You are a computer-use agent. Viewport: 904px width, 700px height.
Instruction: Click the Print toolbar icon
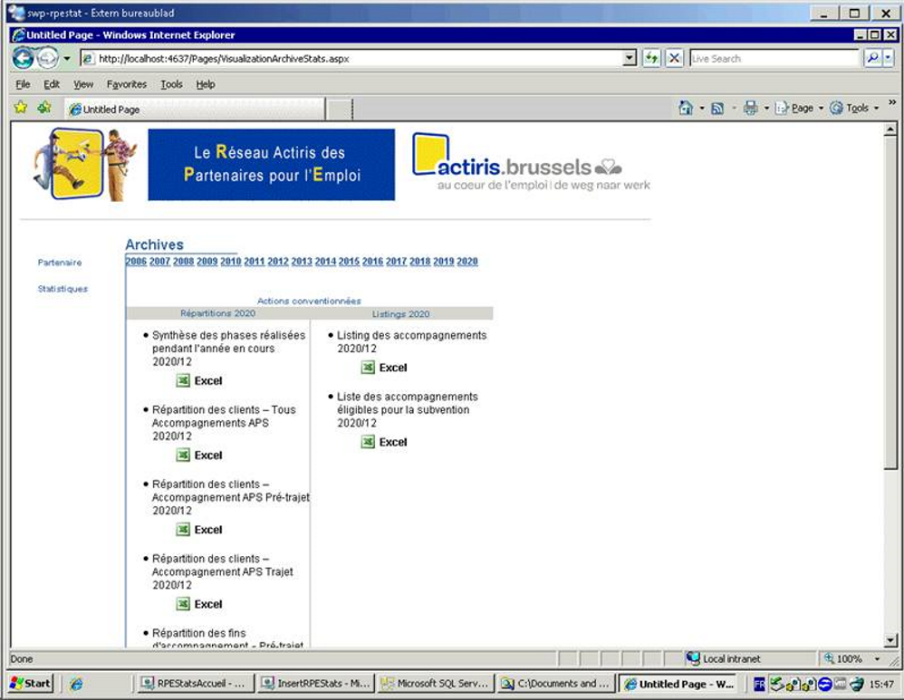751,108
